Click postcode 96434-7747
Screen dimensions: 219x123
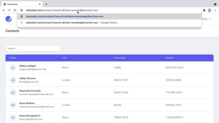(121, 80)
